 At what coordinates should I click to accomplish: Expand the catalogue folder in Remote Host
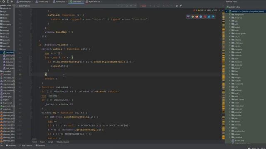(230, 43)
